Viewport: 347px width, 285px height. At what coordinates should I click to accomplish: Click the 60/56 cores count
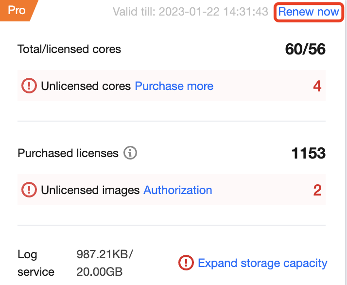pyautogui.click(x=305, y=49)
